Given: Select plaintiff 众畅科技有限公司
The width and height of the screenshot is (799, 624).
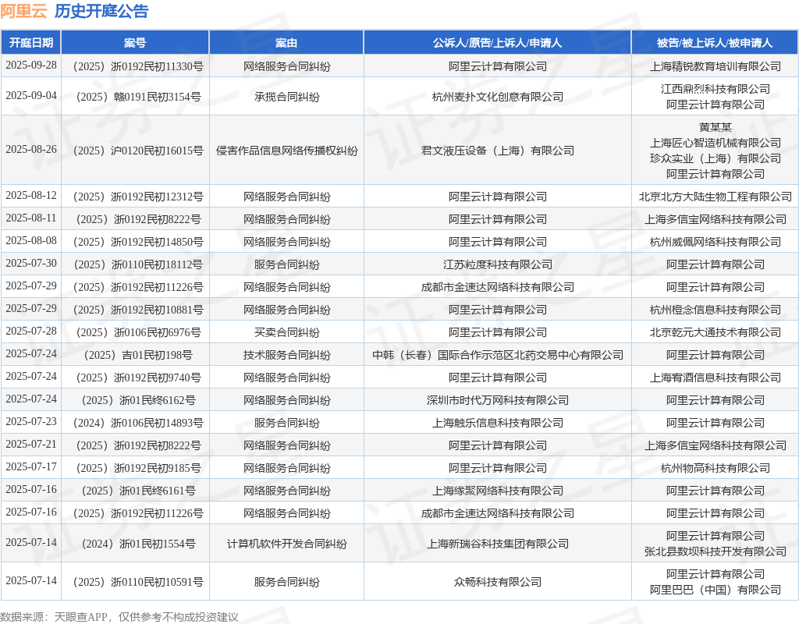Looking at the screenshot, I should point(497,582).
